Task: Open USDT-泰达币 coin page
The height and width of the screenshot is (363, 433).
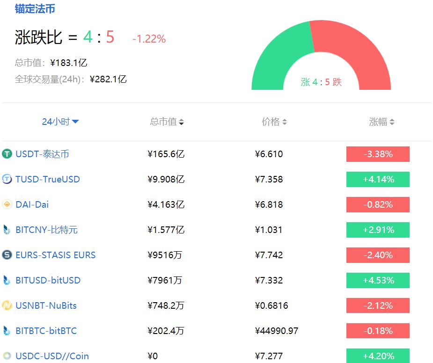Action: (42, 154)
